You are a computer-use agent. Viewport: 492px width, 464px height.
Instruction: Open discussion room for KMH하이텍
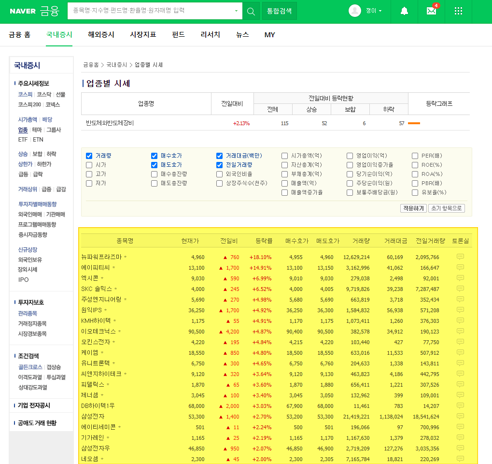(460, 321)
